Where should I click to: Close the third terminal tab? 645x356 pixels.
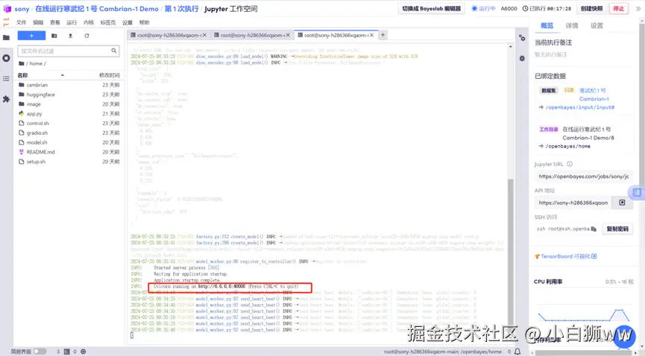pyautogui.click(x=371, y=35)
